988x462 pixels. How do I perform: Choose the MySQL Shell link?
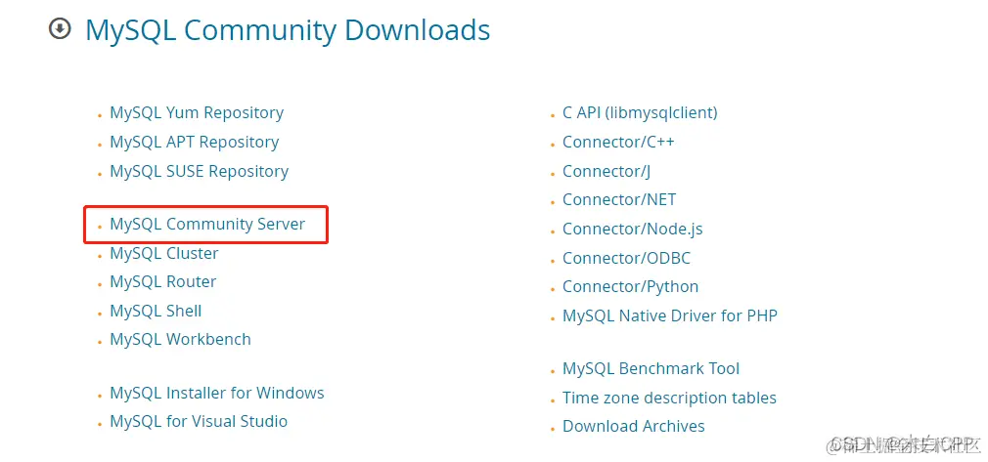pyautogui.click(x=156, y=311)
